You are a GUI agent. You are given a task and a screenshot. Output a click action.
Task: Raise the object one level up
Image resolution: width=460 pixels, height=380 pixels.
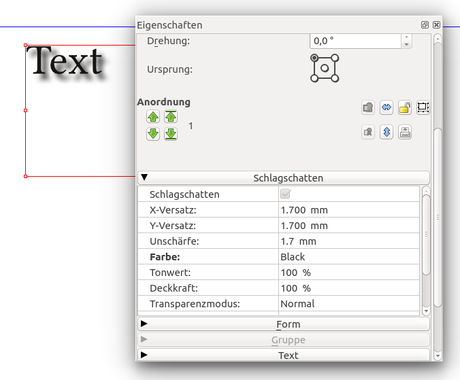click(153, 117)
